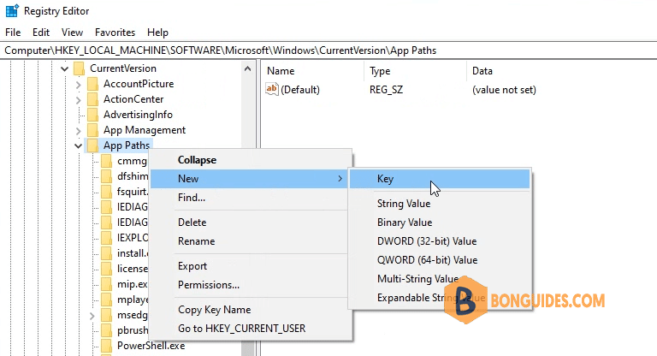Select the PowerShell.exe tree key
Viewport: 657px width, 356px height.
(x=151, y=346)
